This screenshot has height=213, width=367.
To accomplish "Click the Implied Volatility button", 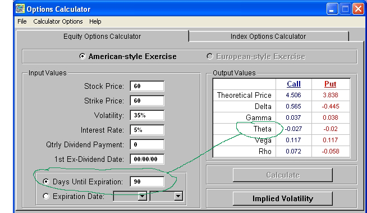I will pos(283,198).
